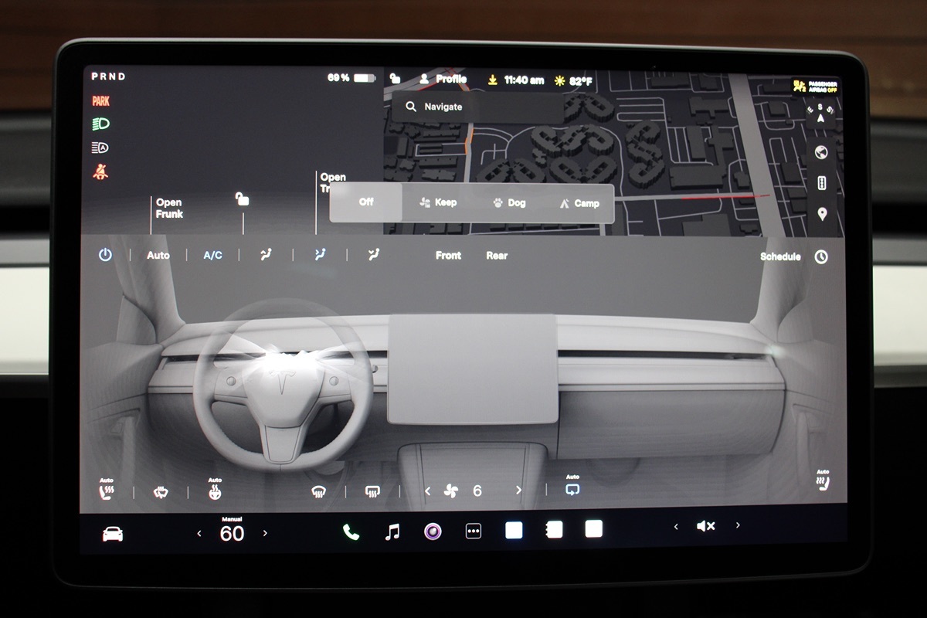
Task: Open the dashcam camera app
Action: (433, 531)
